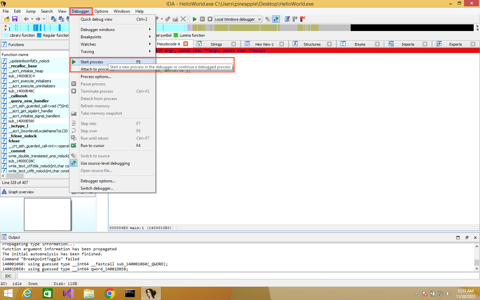Click the add breakpoint toolbar icon

pos(295,19)
